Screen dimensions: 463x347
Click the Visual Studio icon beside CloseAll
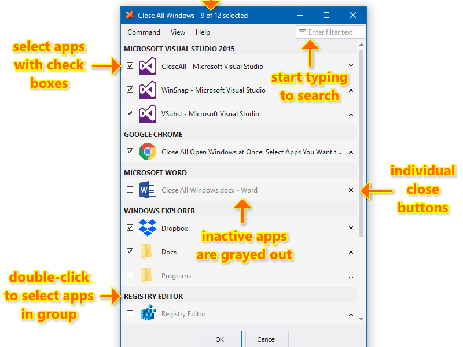(148, 67)
